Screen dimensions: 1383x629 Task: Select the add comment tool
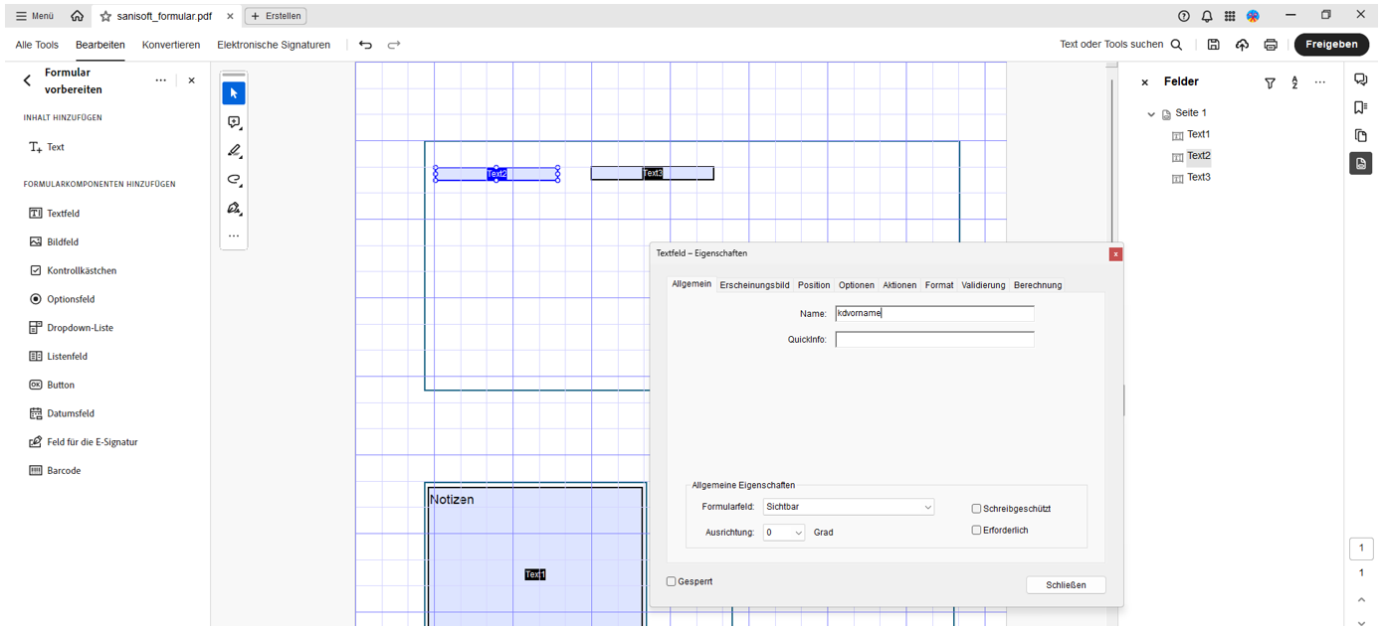[x=234, y=122]
